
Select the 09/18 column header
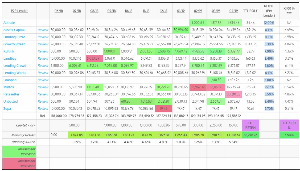pos(112,11)
